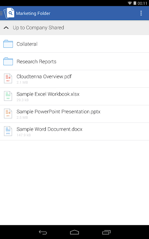Image resolution: width=149 pixels, height=239 pixels.
Task: Open Sample Excel Workbook.xlsx
Action: [x=74, y=96]
